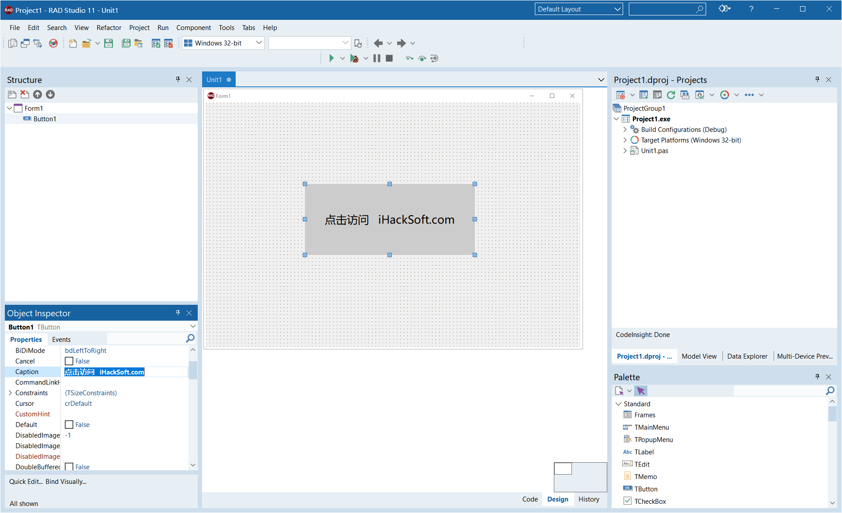This screenshot has width=842, height=513.
Task: Expand the Constraints property
Action: pos(10,393)
